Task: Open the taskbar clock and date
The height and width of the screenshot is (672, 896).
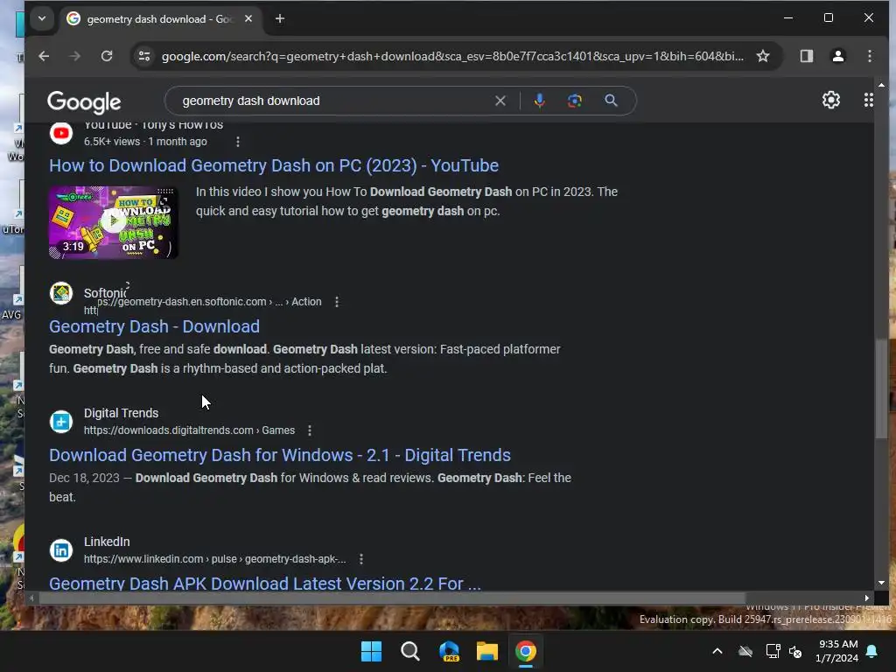Action: [837, 651]
